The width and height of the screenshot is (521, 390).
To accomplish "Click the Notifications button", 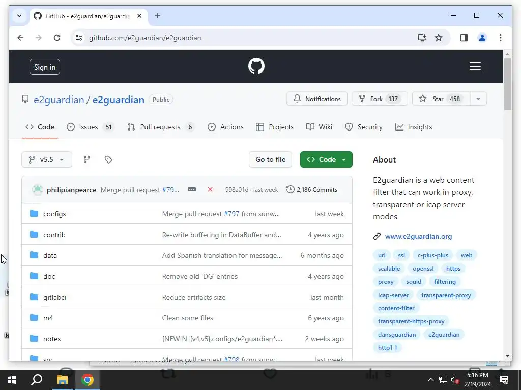I will point(317,99).
